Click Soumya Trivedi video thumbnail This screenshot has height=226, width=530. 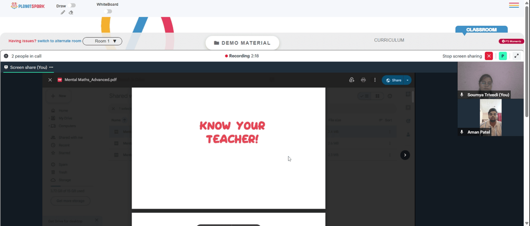(x=490, y=80)
